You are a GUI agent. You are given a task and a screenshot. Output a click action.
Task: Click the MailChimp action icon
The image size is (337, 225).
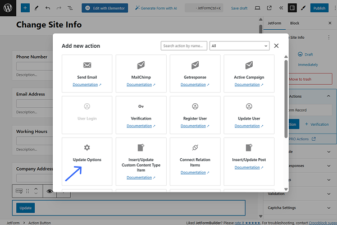[140, 66]
